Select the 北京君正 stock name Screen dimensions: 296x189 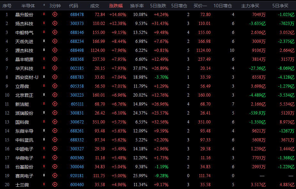click(24, 95)
